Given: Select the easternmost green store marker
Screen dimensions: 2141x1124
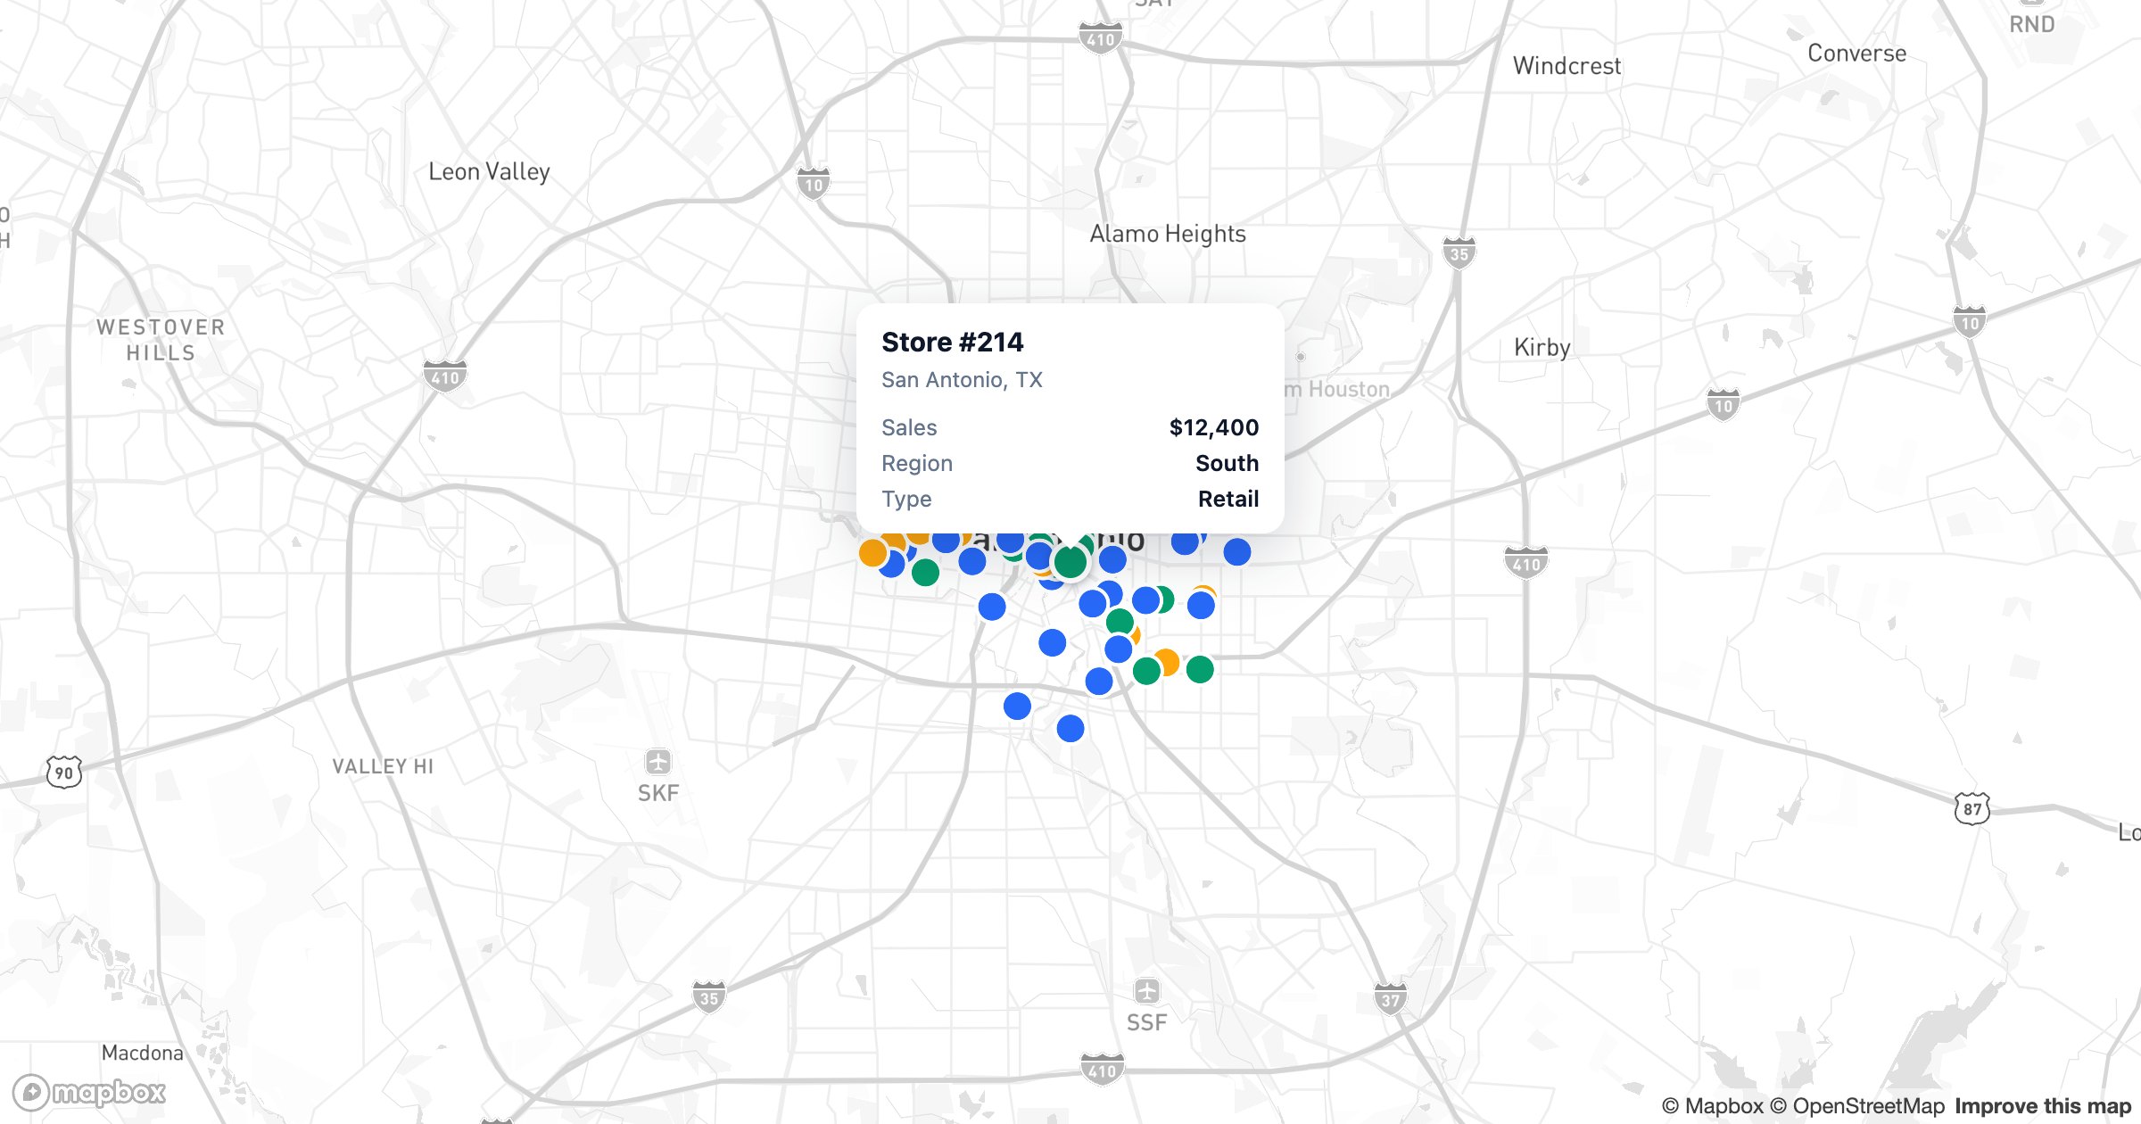Looking at the screenshot, I should [1200, 669].
